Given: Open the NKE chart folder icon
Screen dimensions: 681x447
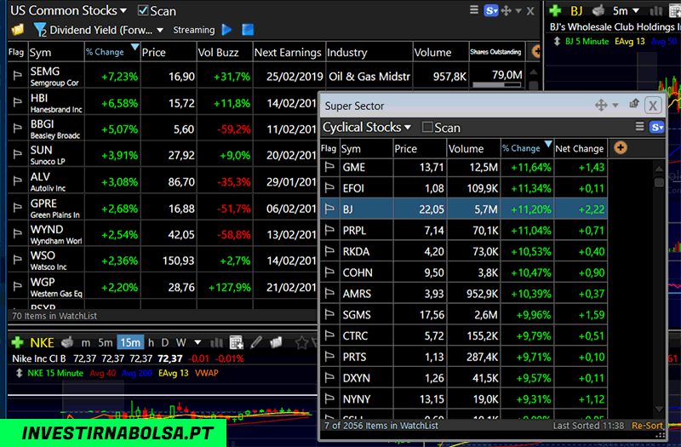Looking at the screenshot, I should point(276,342).
